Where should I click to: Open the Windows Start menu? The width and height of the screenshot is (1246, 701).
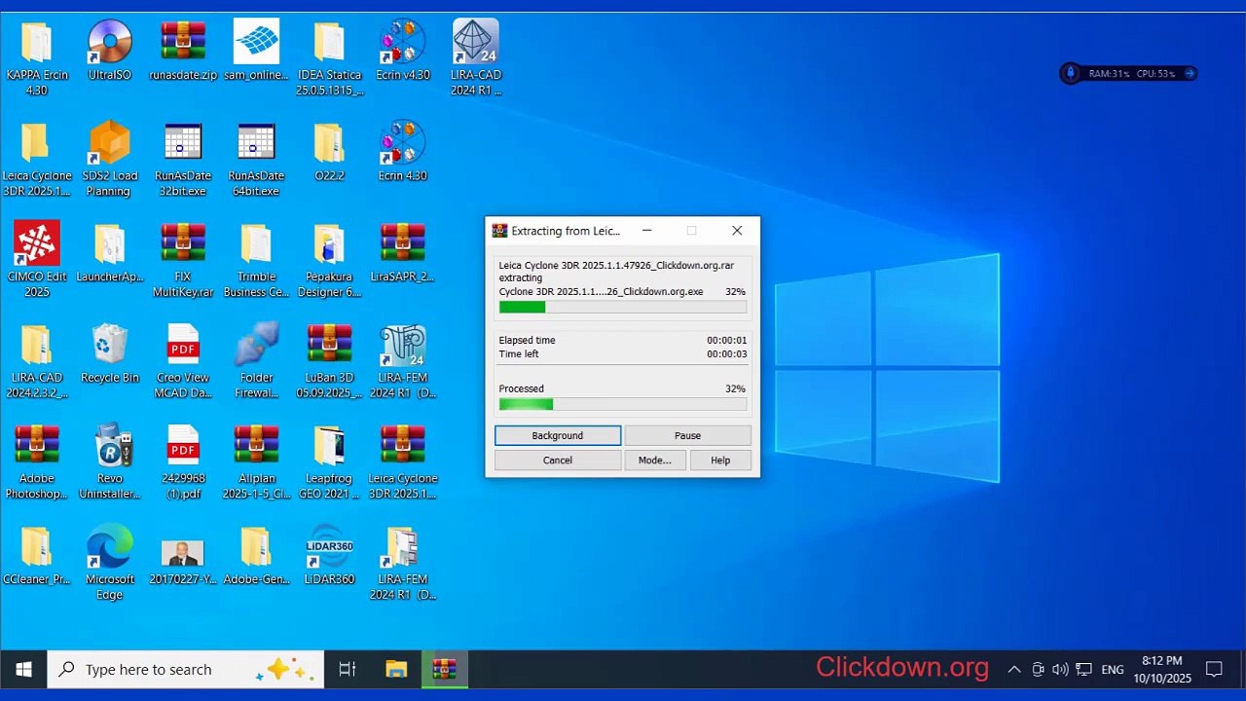click(23, 669)
